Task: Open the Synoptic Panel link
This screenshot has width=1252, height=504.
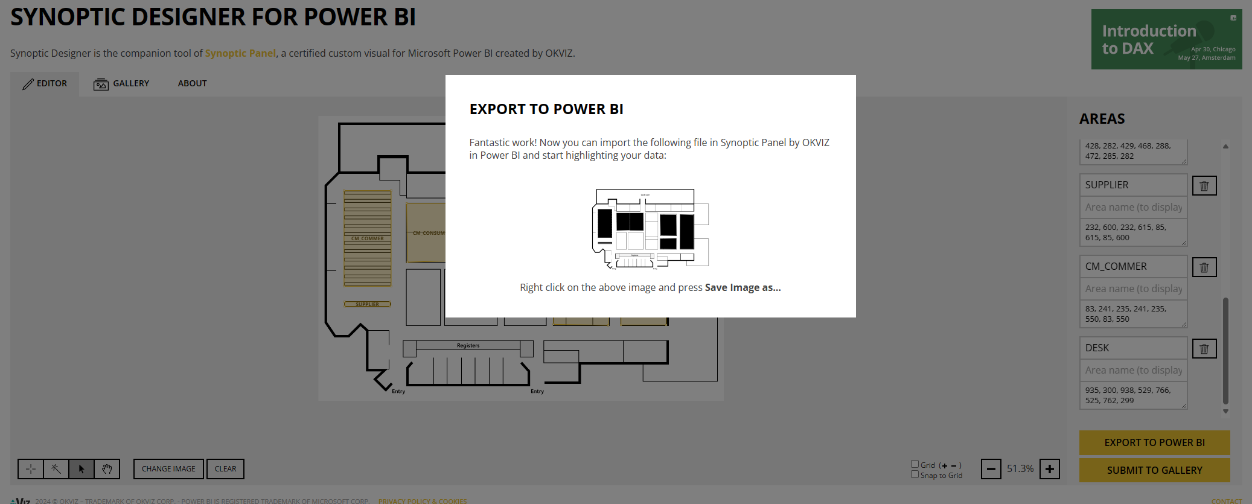Action: click(x=240, y=53)
